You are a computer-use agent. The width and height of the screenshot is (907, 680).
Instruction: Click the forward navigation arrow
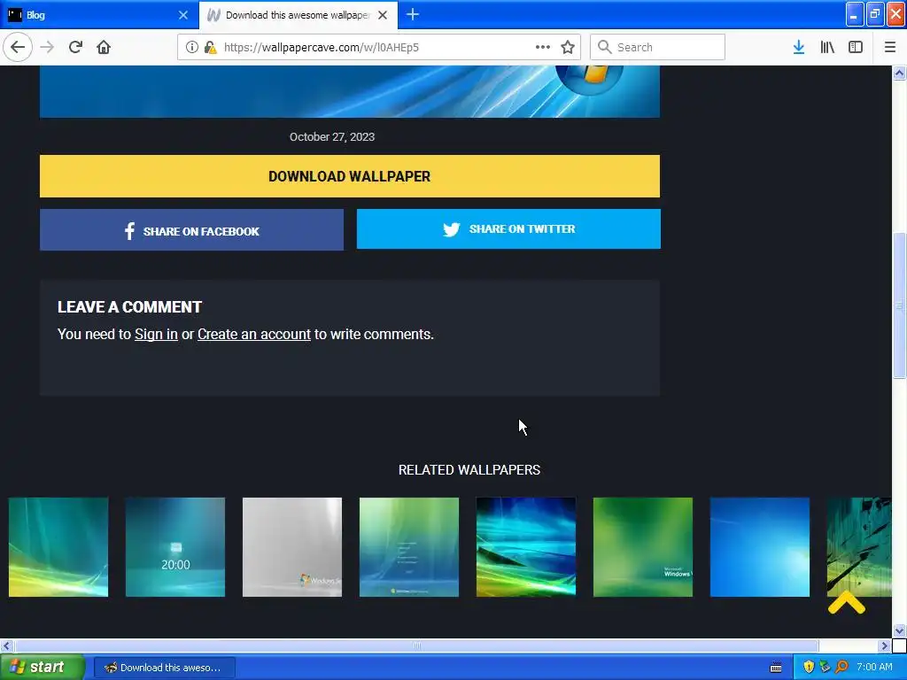[47, 47]
